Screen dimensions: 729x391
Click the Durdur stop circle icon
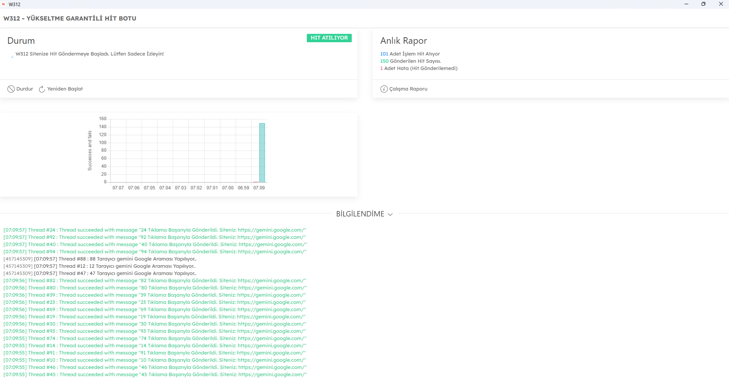11,89
